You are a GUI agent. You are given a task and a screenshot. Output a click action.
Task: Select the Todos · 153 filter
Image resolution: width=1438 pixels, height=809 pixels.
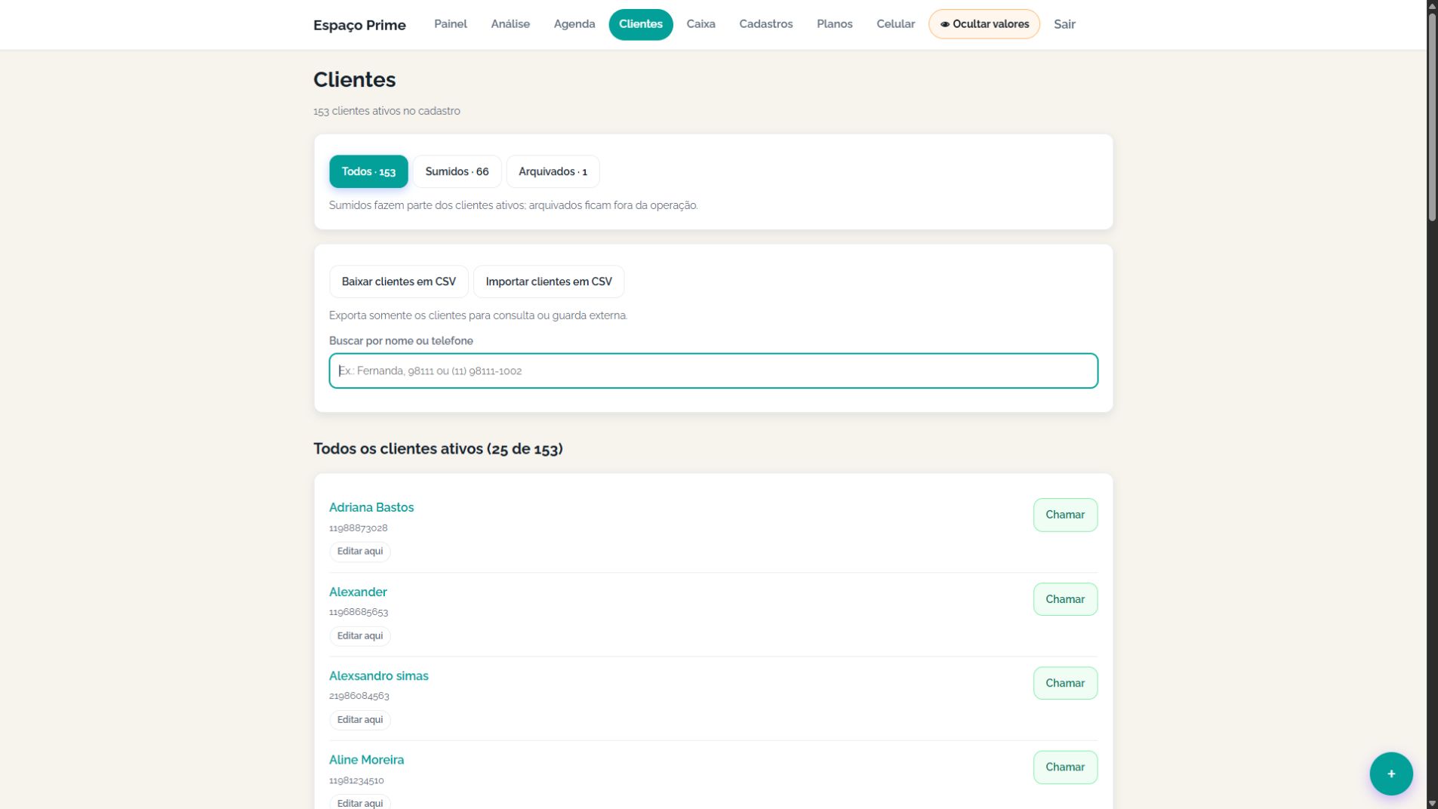coord(368,171)
